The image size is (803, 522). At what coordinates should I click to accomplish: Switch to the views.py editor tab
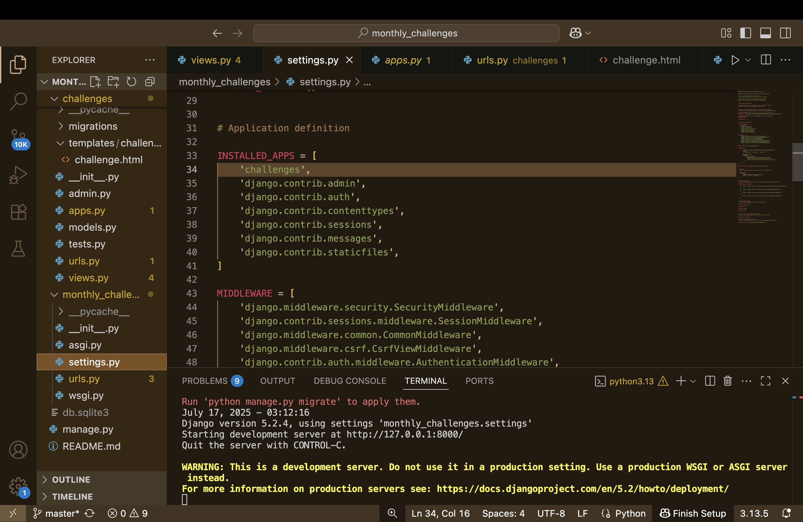(211, 60)
